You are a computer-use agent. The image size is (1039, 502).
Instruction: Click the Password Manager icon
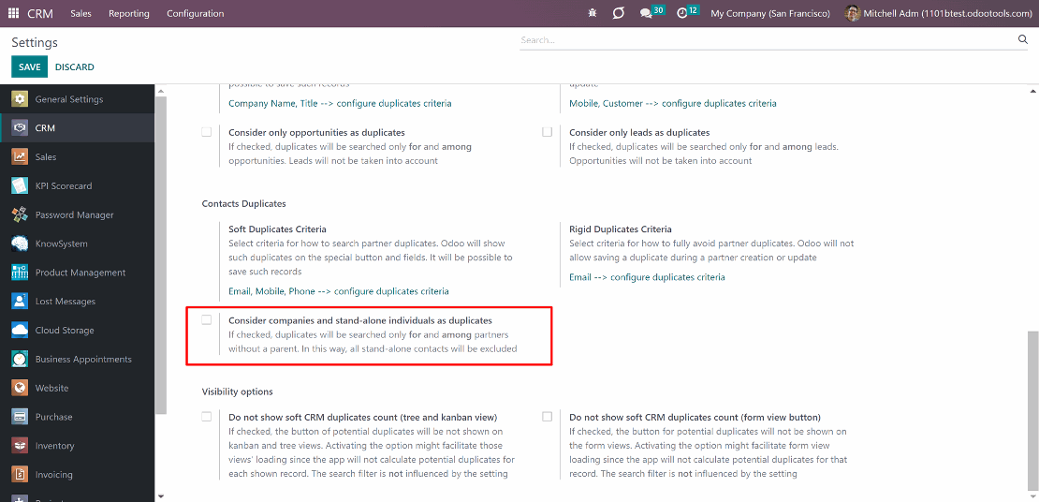coord(20,214)
